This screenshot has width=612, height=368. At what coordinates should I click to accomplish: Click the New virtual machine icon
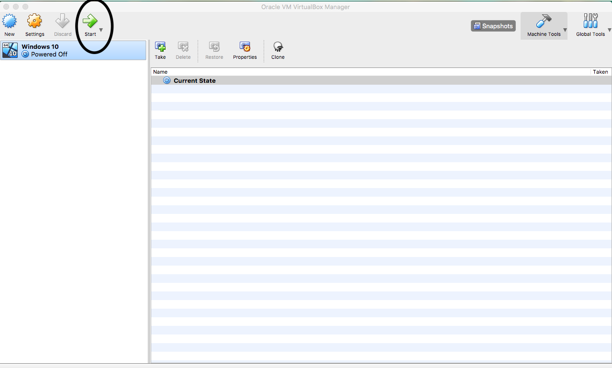coord(10,22)
